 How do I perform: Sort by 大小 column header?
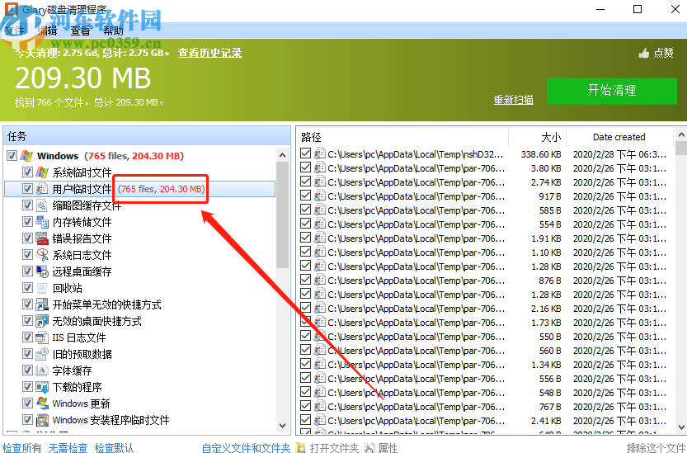[x=537, y=137]
